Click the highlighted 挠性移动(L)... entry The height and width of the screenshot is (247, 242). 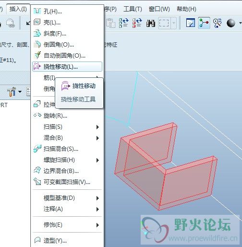(x=67, y=66)
